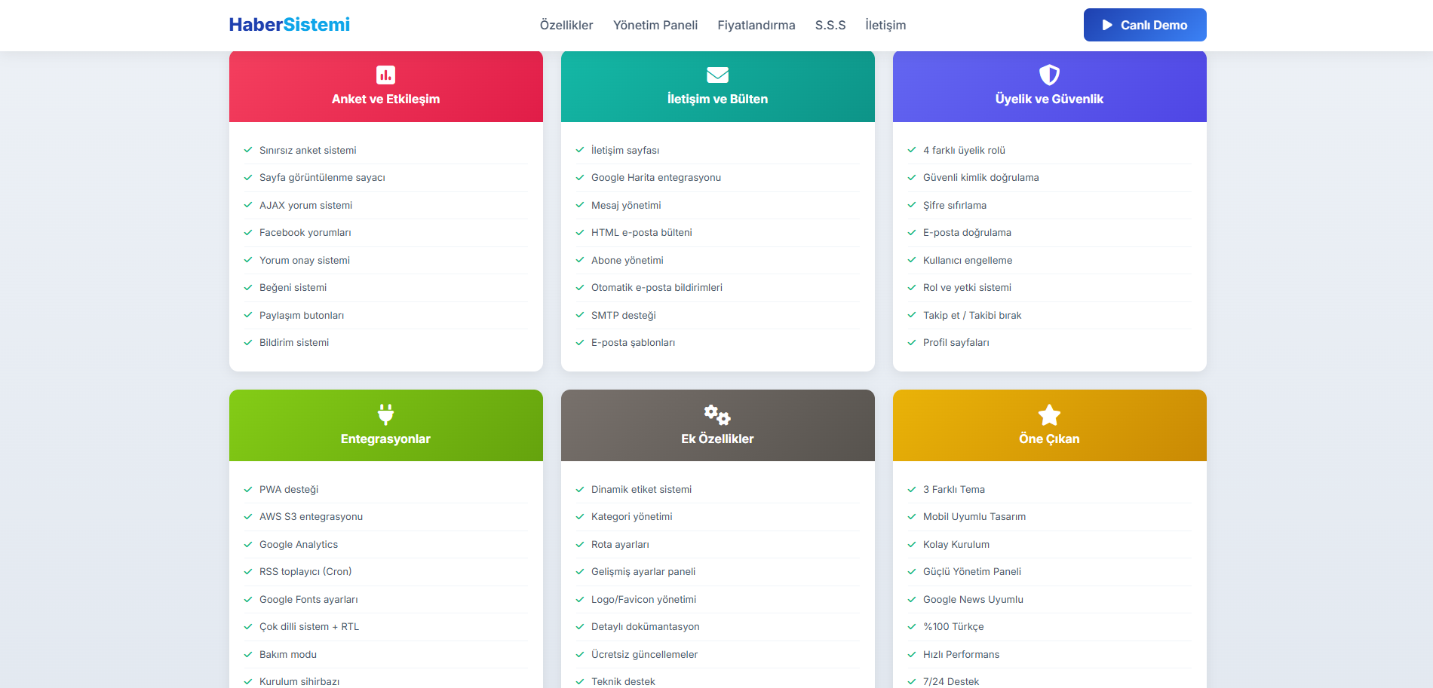Click the checkmark next to PWA desteği

[x=248, y=489]
